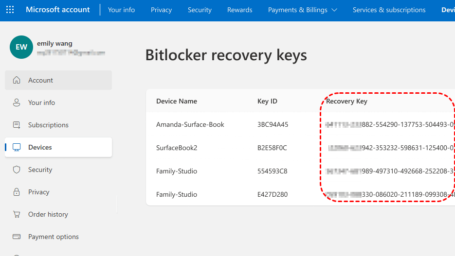
Task: Click the blurred email under emily wang
Action: (x=71, y=52)
